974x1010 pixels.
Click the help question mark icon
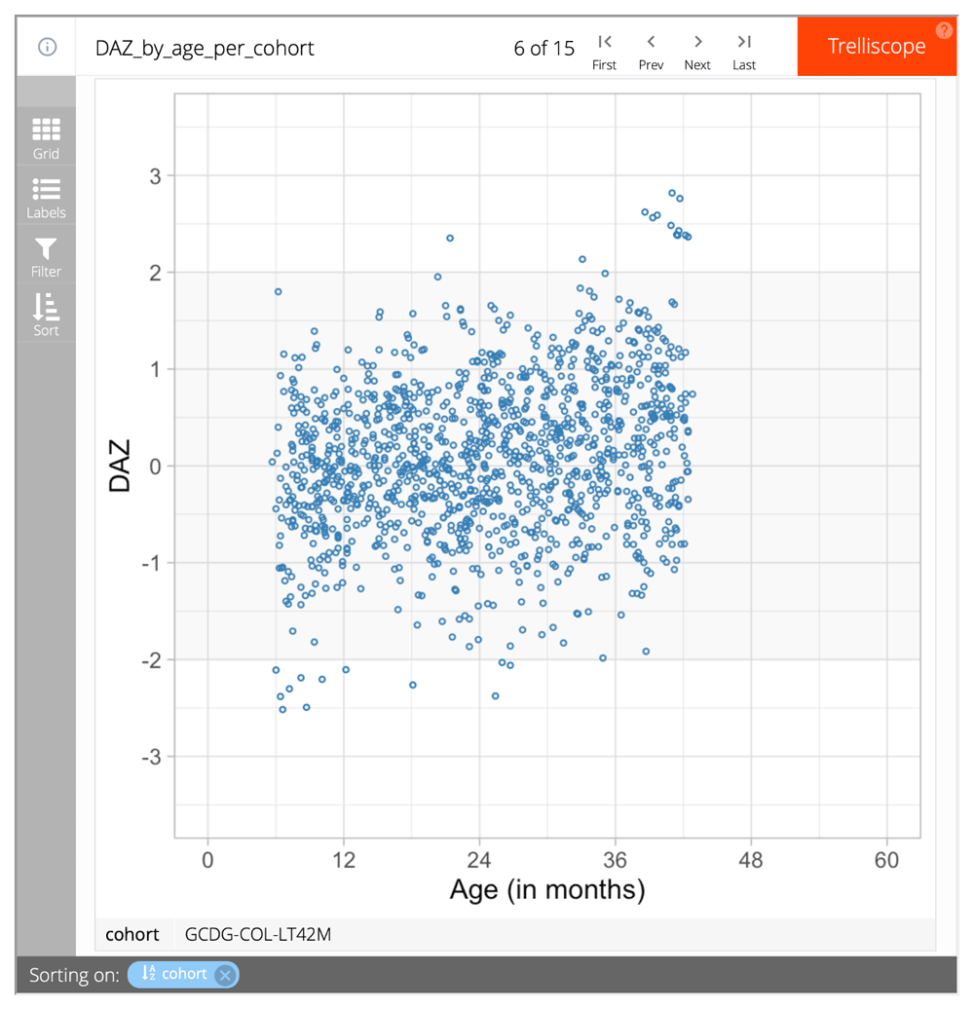(x=944, y=30)
